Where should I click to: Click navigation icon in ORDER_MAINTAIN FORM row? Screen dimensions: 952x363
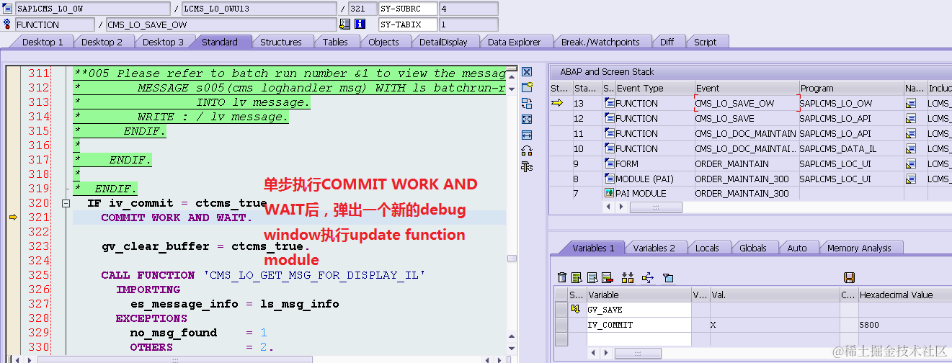(x=910, y=163)
